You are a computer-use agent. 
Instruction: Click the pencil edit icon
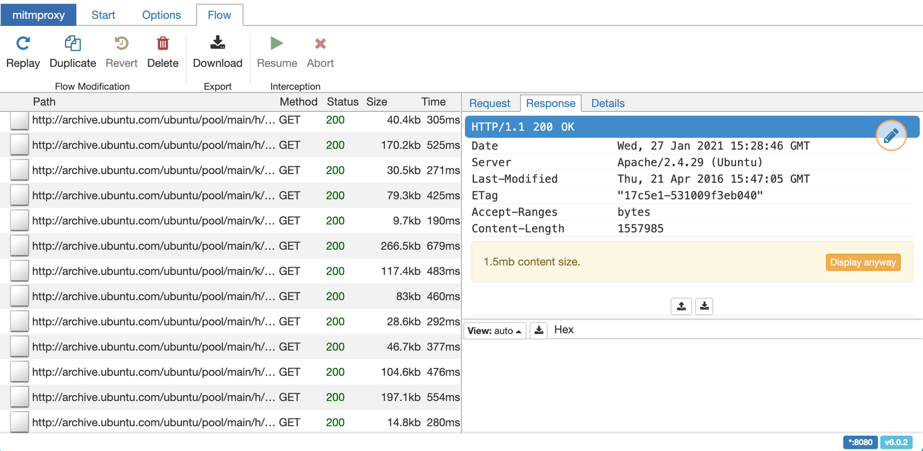click(x=891, y=136)
